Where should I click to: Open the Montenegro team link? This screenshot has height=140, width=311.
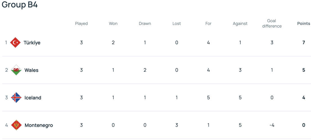point(39,125)
